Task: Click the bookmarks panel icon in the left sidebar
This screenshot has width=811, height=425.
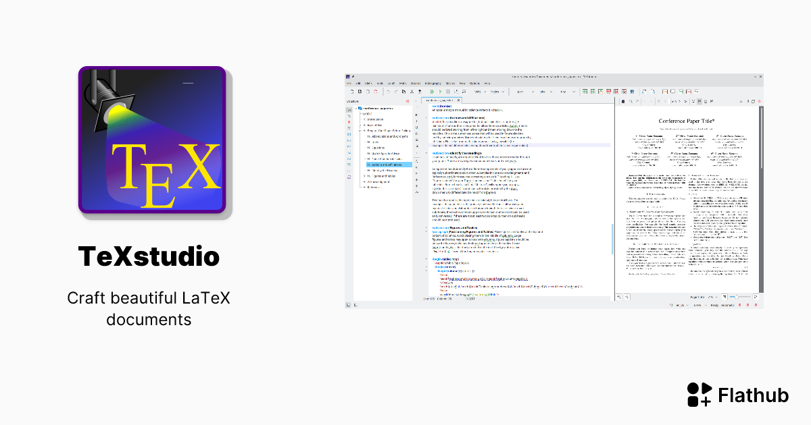Action: point(348,121)
